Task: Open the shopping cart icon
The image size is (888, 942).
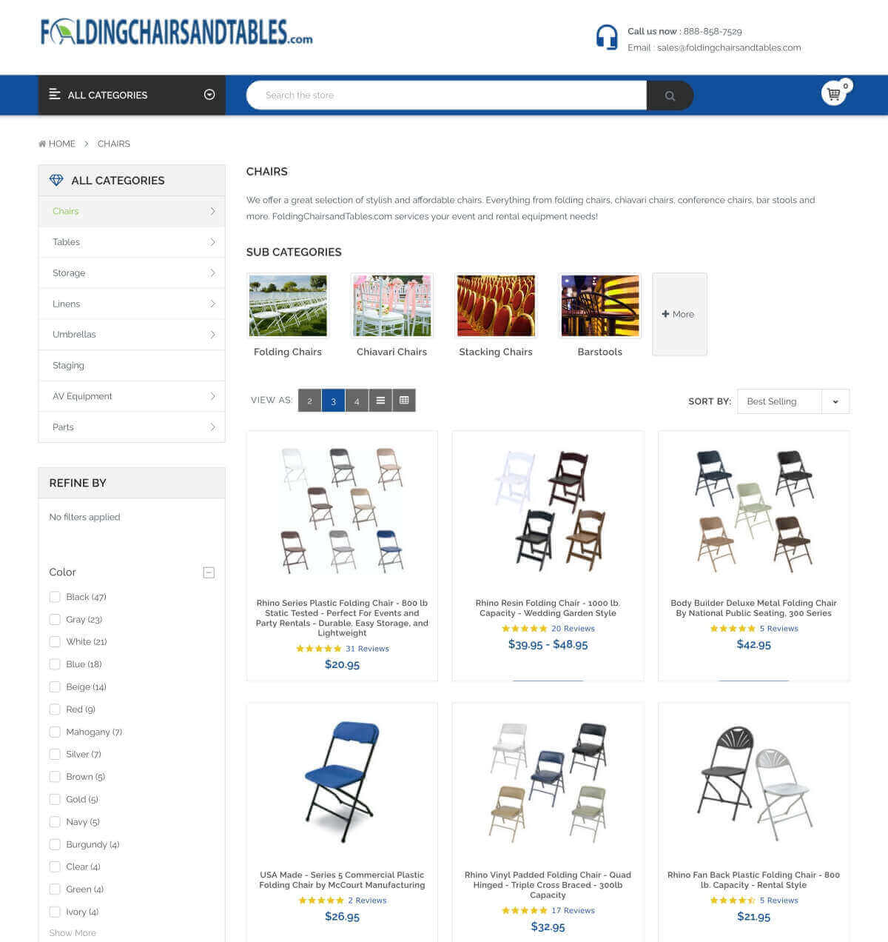Action: coord(834,93)
